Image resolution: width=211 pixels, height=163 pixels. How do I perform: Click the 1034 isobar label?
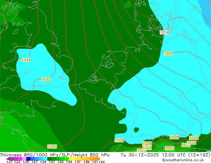pyautogui.click(x=26, y=60)
